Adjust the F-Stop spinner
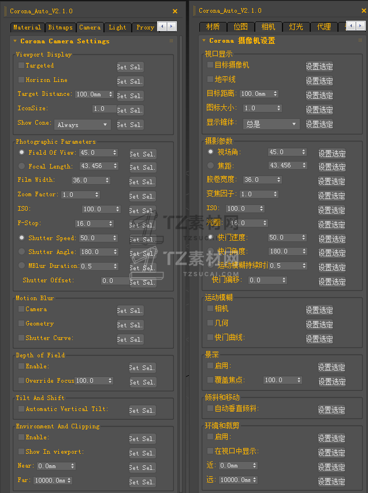368x493 pixels. (x=111, y=223)
